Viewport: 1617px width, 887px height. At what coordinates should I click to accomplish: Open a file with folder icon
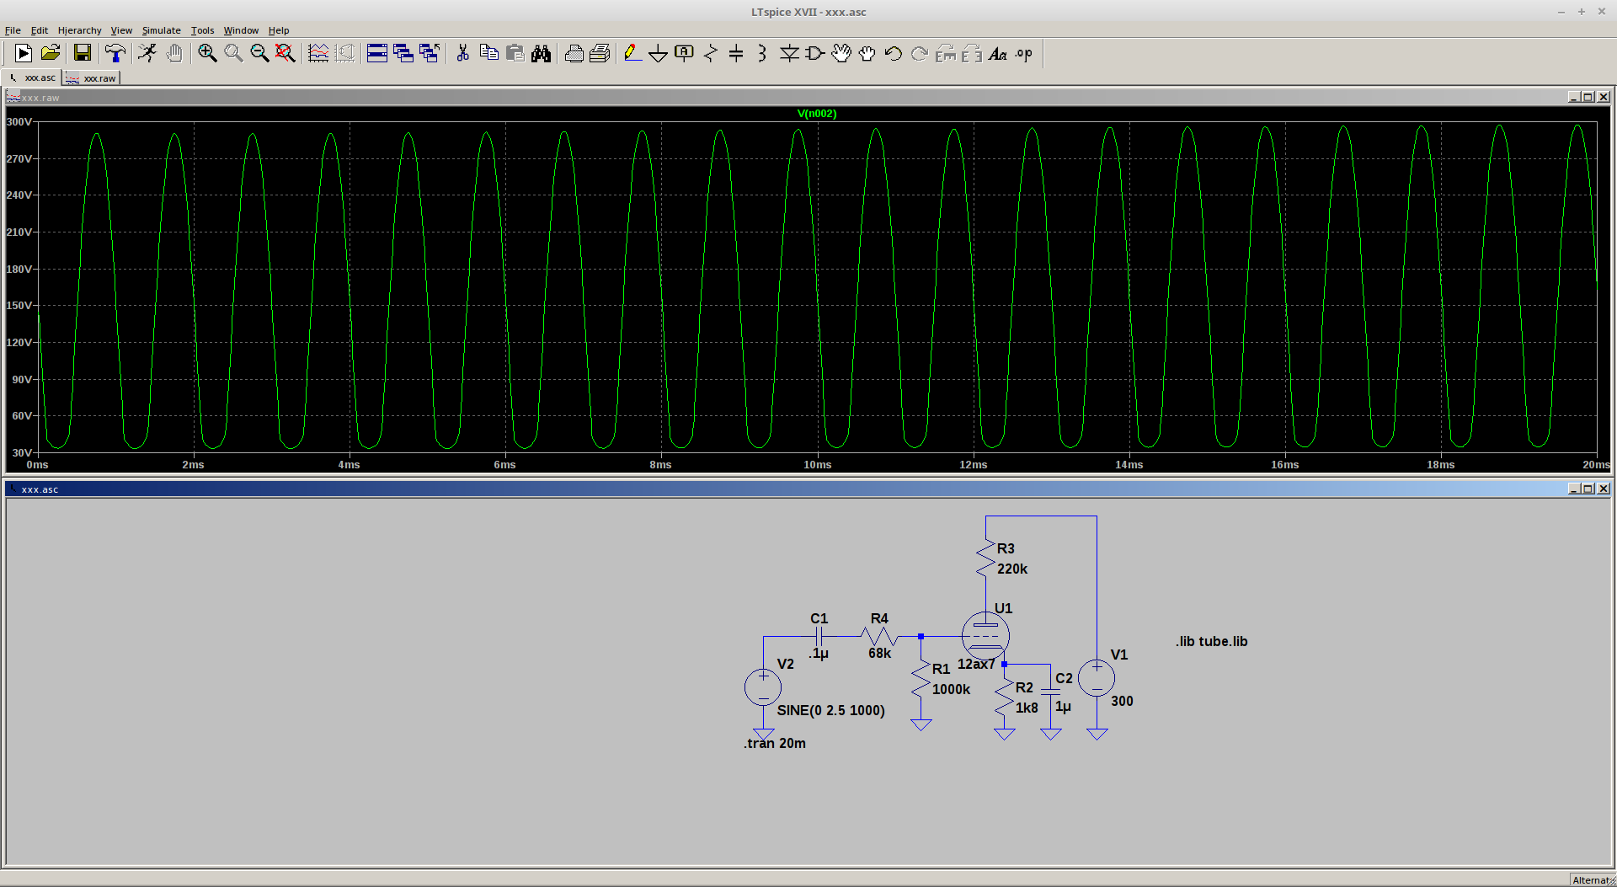pos(51,54)
